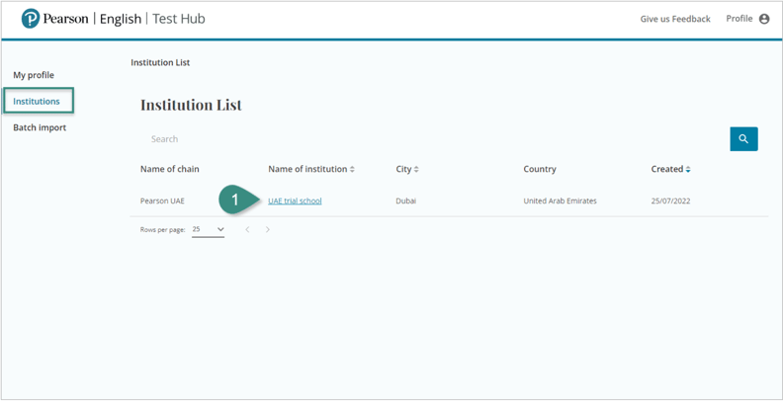Click the Country column header
Image resolution: width=783 pixels, height=402 pixels.
540,169
